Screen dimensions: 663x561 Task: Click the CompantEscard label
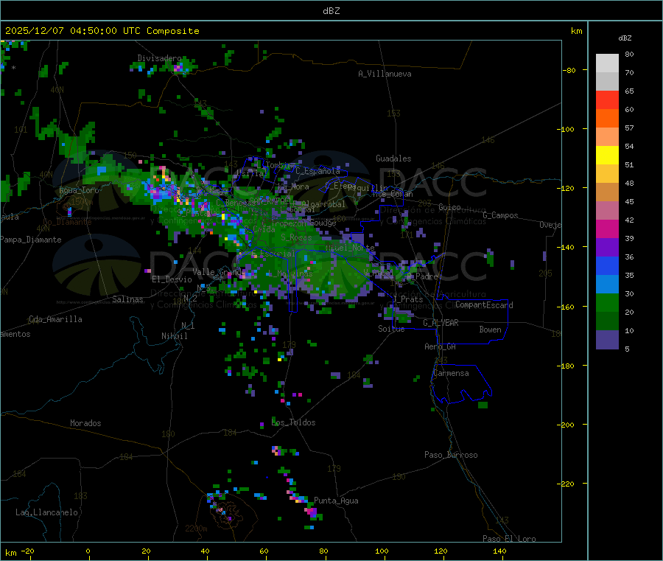coord(484,305)
